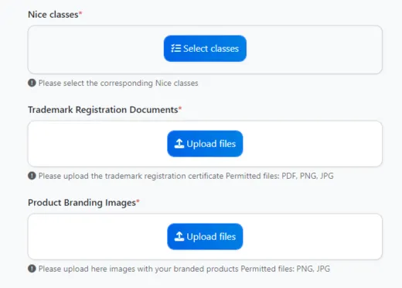Image resolution: width=402 pixels, height=288 pixels.
Task: Click the branded products 'Permitted files: PNG, JPG' hint
Action: pos(285,269)
